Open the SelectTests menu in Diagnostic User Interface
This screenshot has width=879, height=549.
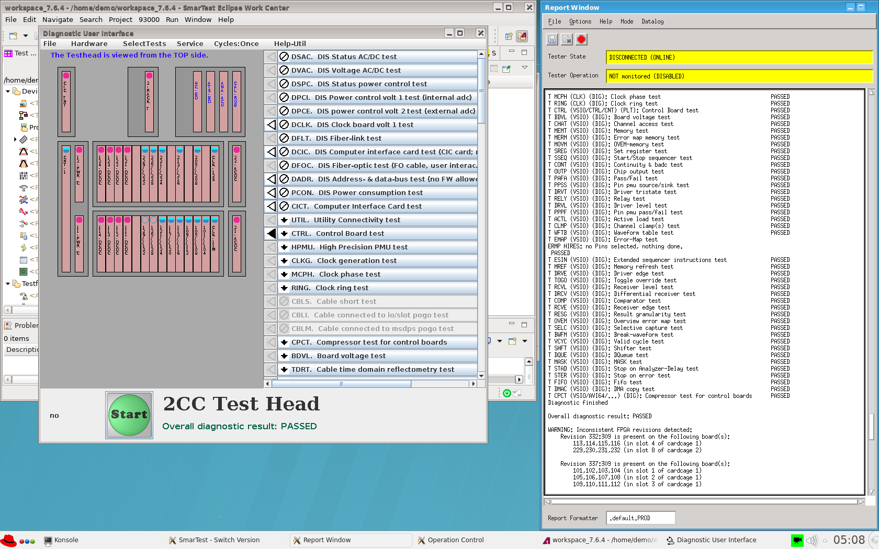click(144, 43)
